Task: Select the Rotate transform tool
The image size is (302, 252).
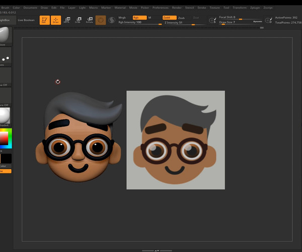Action: (x=89, y=20)
